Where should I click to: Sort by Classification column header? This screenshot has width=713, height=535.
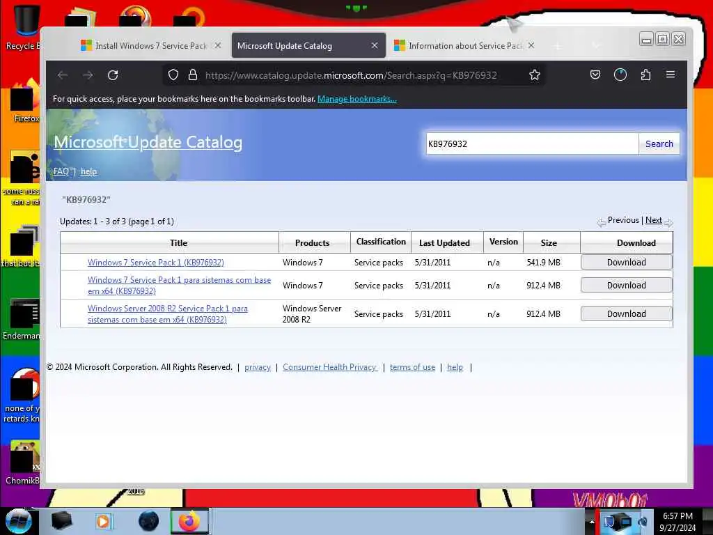coord(381,242)
